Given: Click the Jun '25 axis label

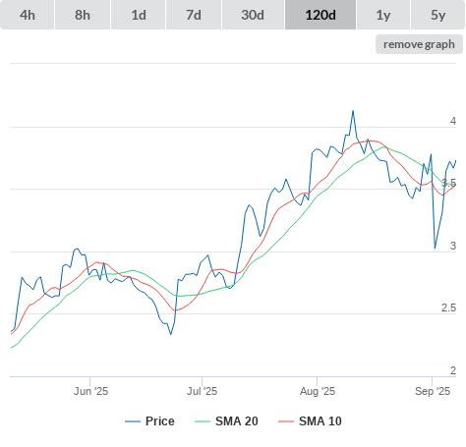Looking at the screenshot, I should coord(90,391).
